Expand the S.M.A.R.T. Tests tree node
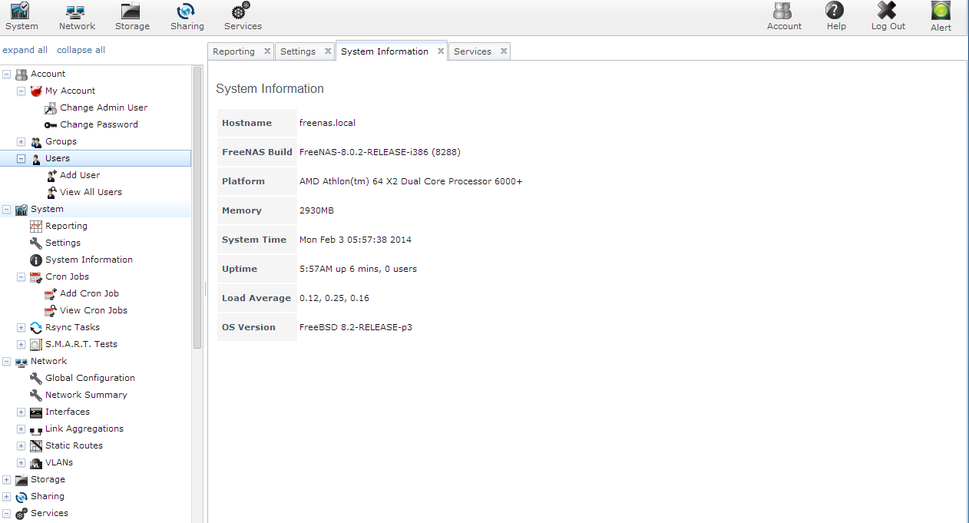Screen dimensions: 969x523 click(21, 344)
